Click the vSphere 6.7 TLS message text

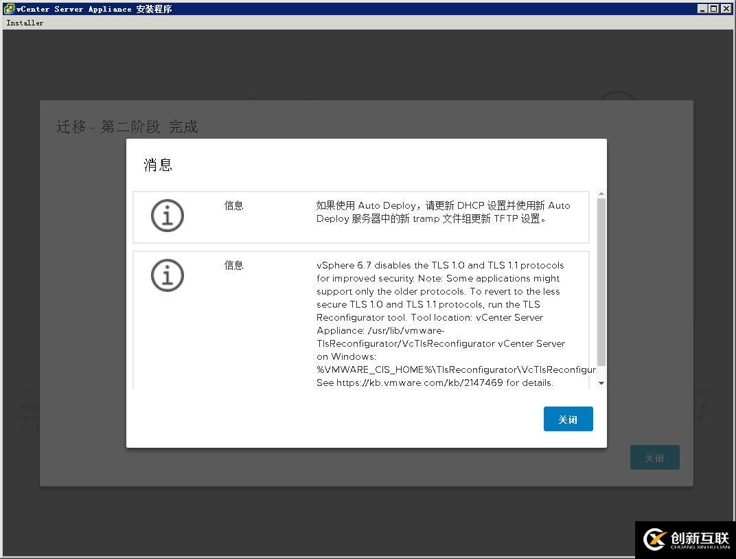(x=456, y=324)
